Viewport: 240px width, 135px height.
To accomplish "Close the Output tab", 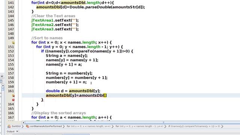I will pos(17,131).
